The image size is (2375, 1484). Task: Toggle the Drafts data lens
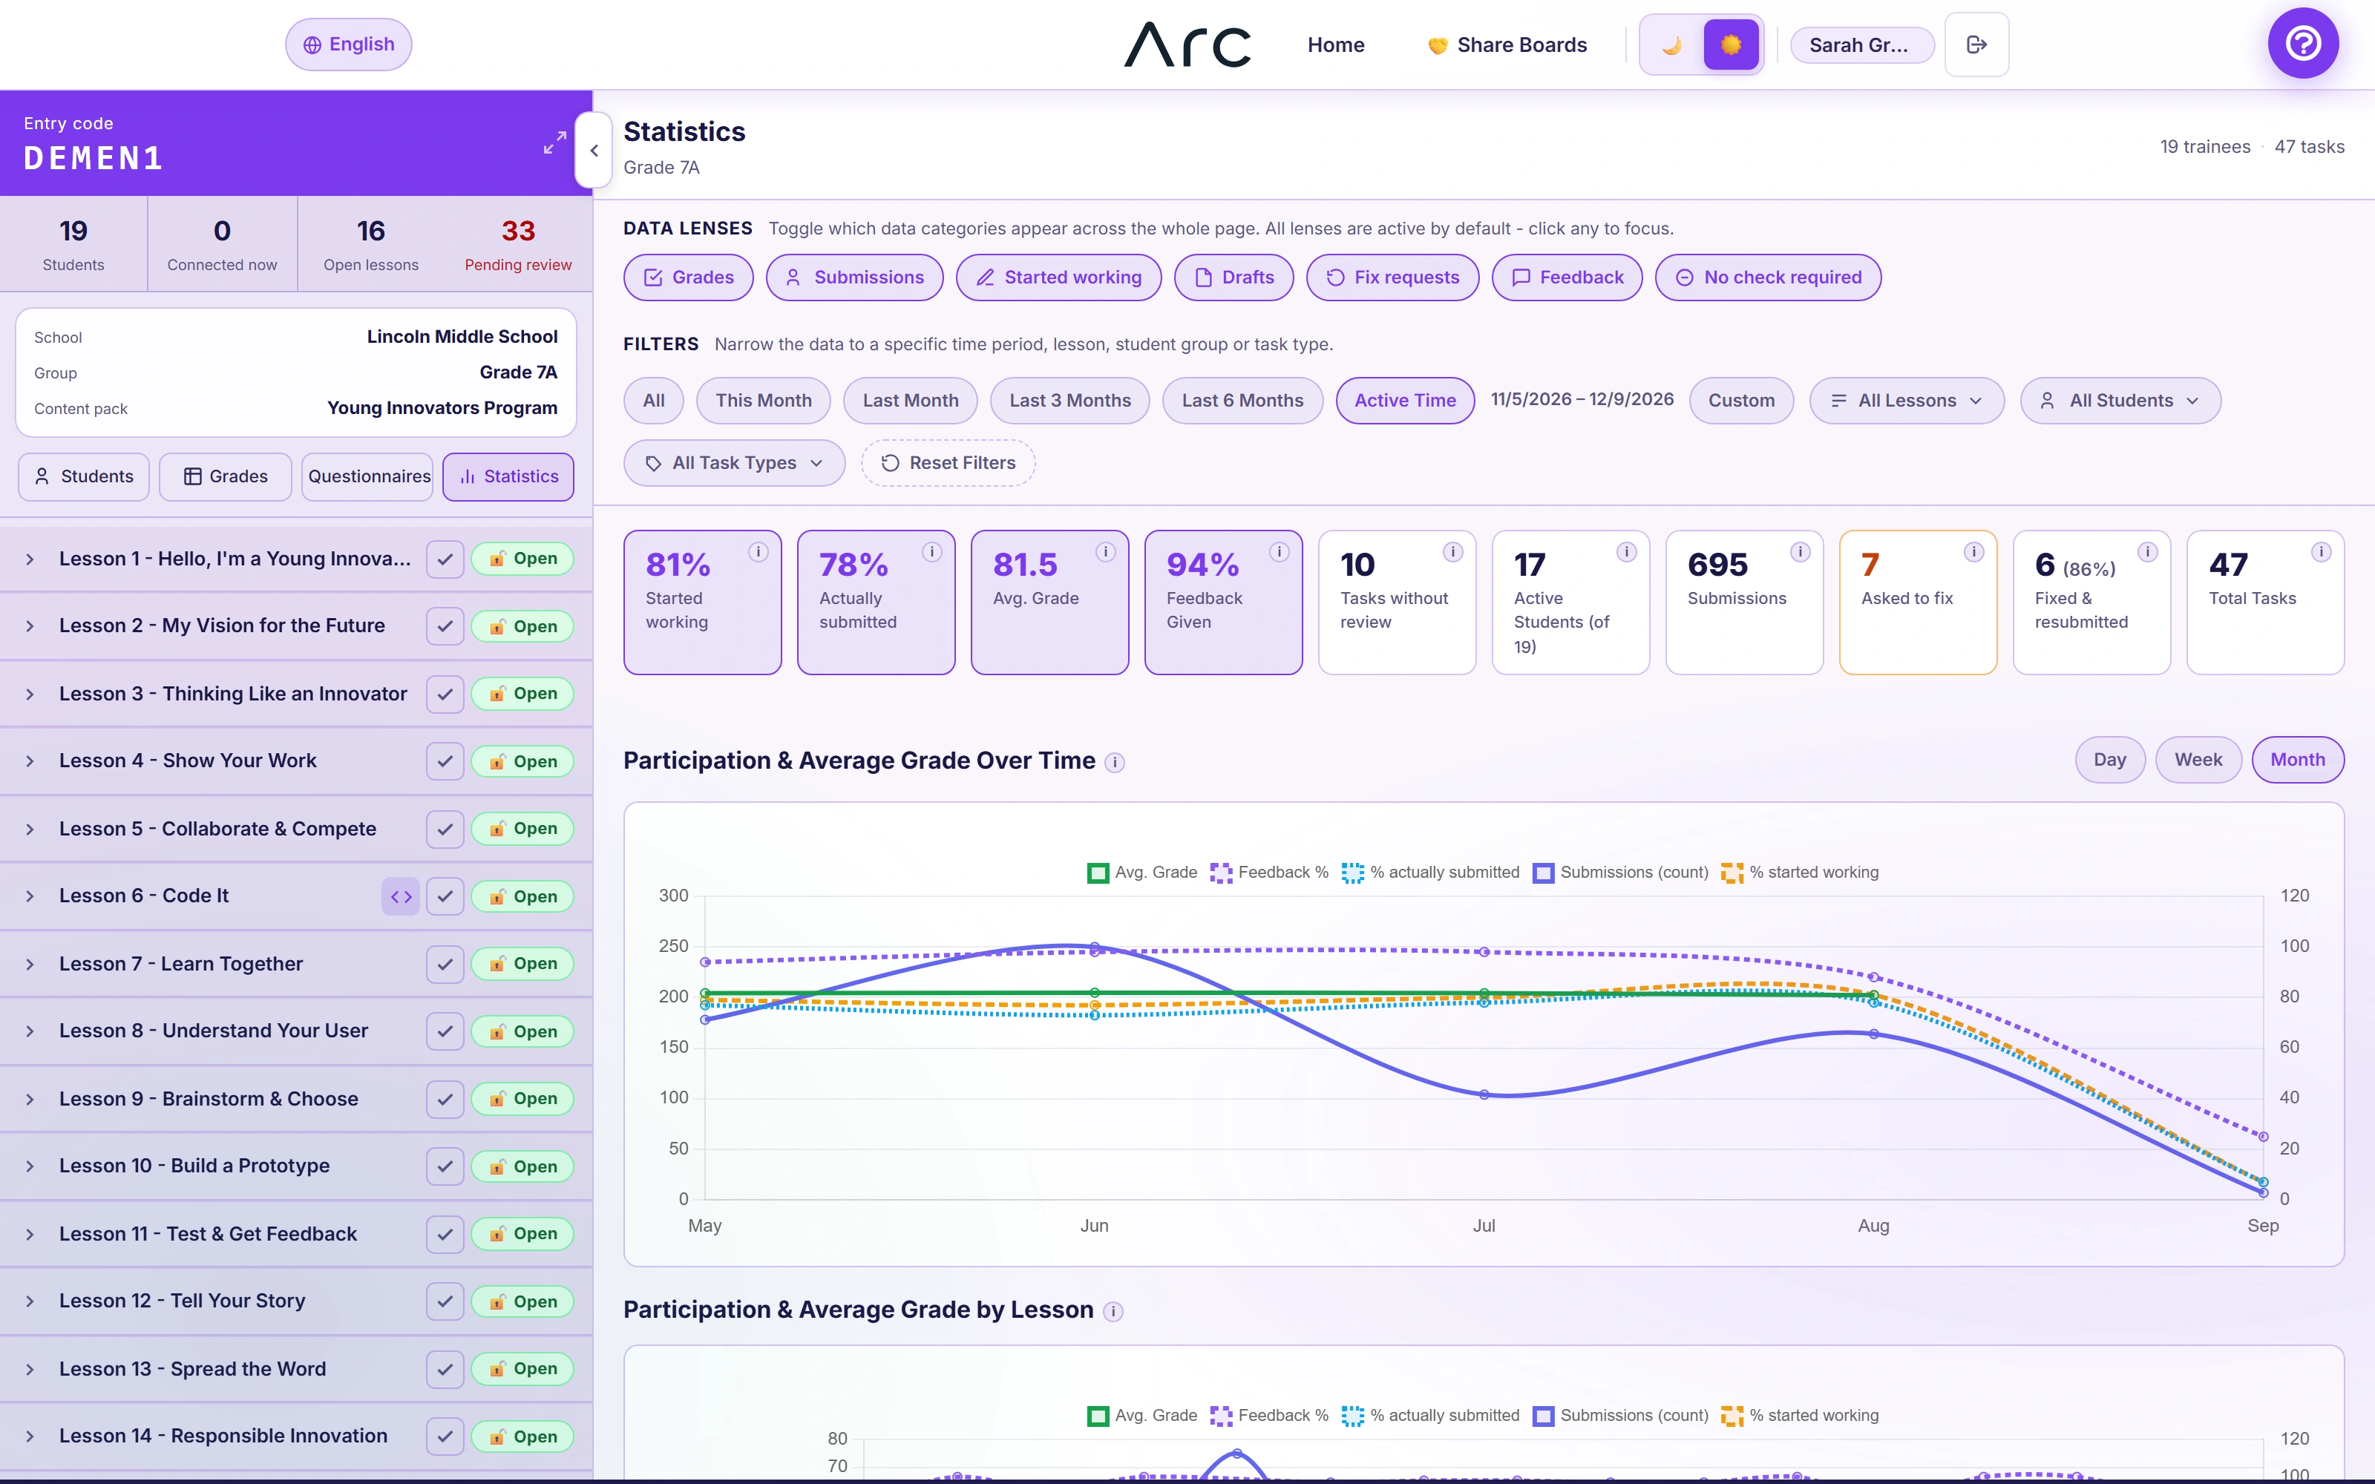tap(1234, 278)
